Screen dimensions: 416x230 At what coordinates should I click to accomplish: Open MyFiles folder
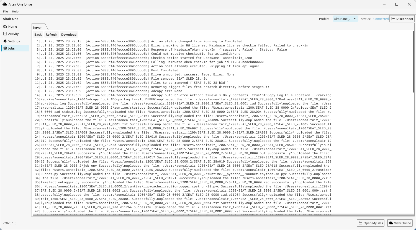click(x=371, y=223)
